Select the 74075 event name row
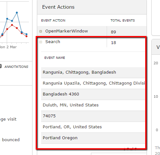160x155 pixels. click(x=93, y=116)
